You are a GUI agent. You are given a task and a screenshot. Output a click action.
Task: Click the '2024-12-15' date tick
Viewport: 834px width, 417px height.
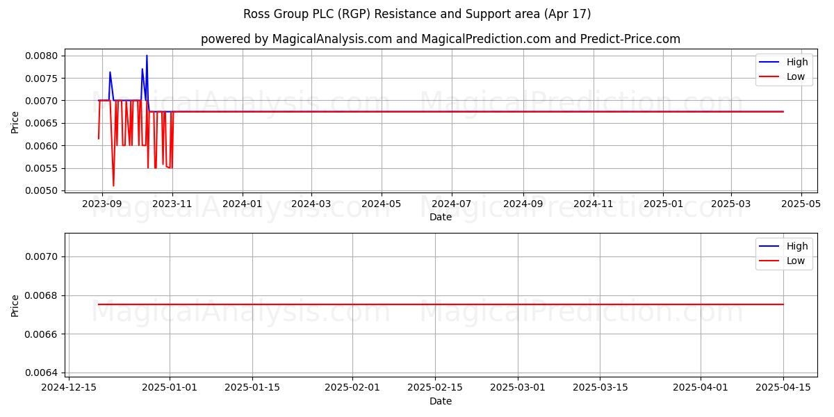tap(69, 389)
